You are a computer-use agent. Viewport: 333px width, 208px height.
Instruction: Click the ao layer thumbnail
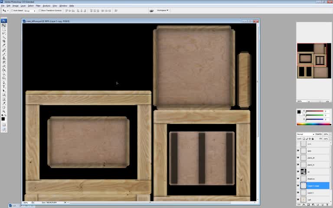[x=304, y=172]
